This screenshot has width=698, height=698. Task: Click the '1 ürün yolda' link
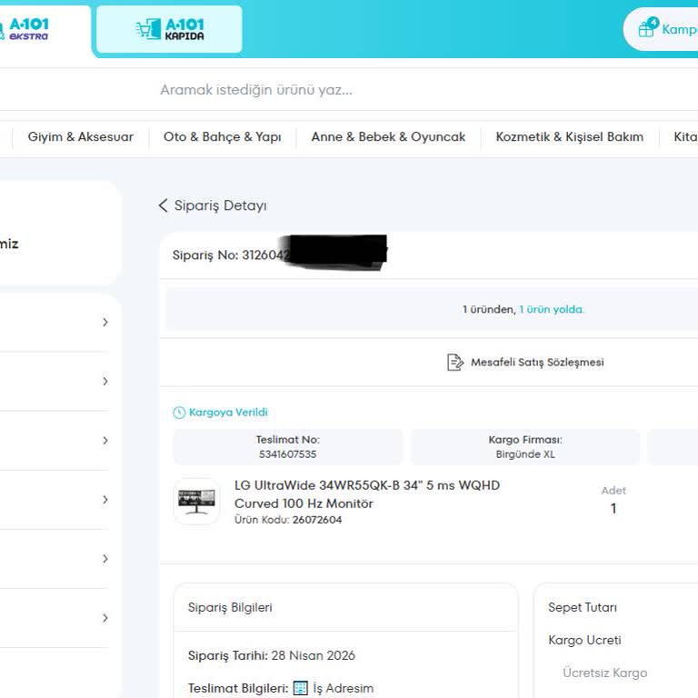click(552, 309)
